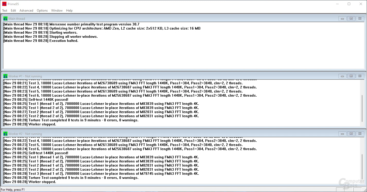Click the Main thread window icon
The width and height of the screenshot is (367, 192).
[5, 19]
